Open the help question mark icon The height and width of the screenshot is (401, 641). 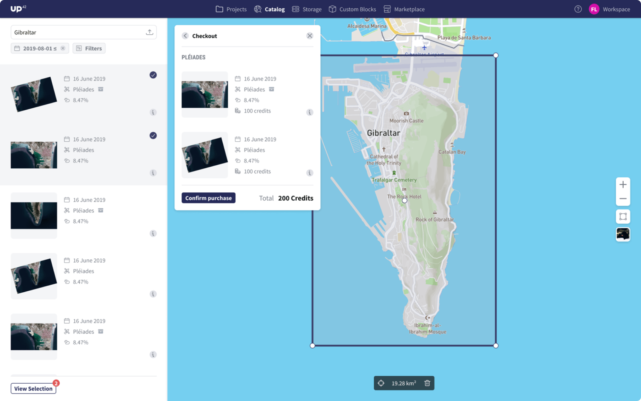pos(578,9)
